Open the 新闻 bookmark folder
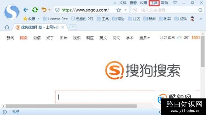 coord(150,19)
